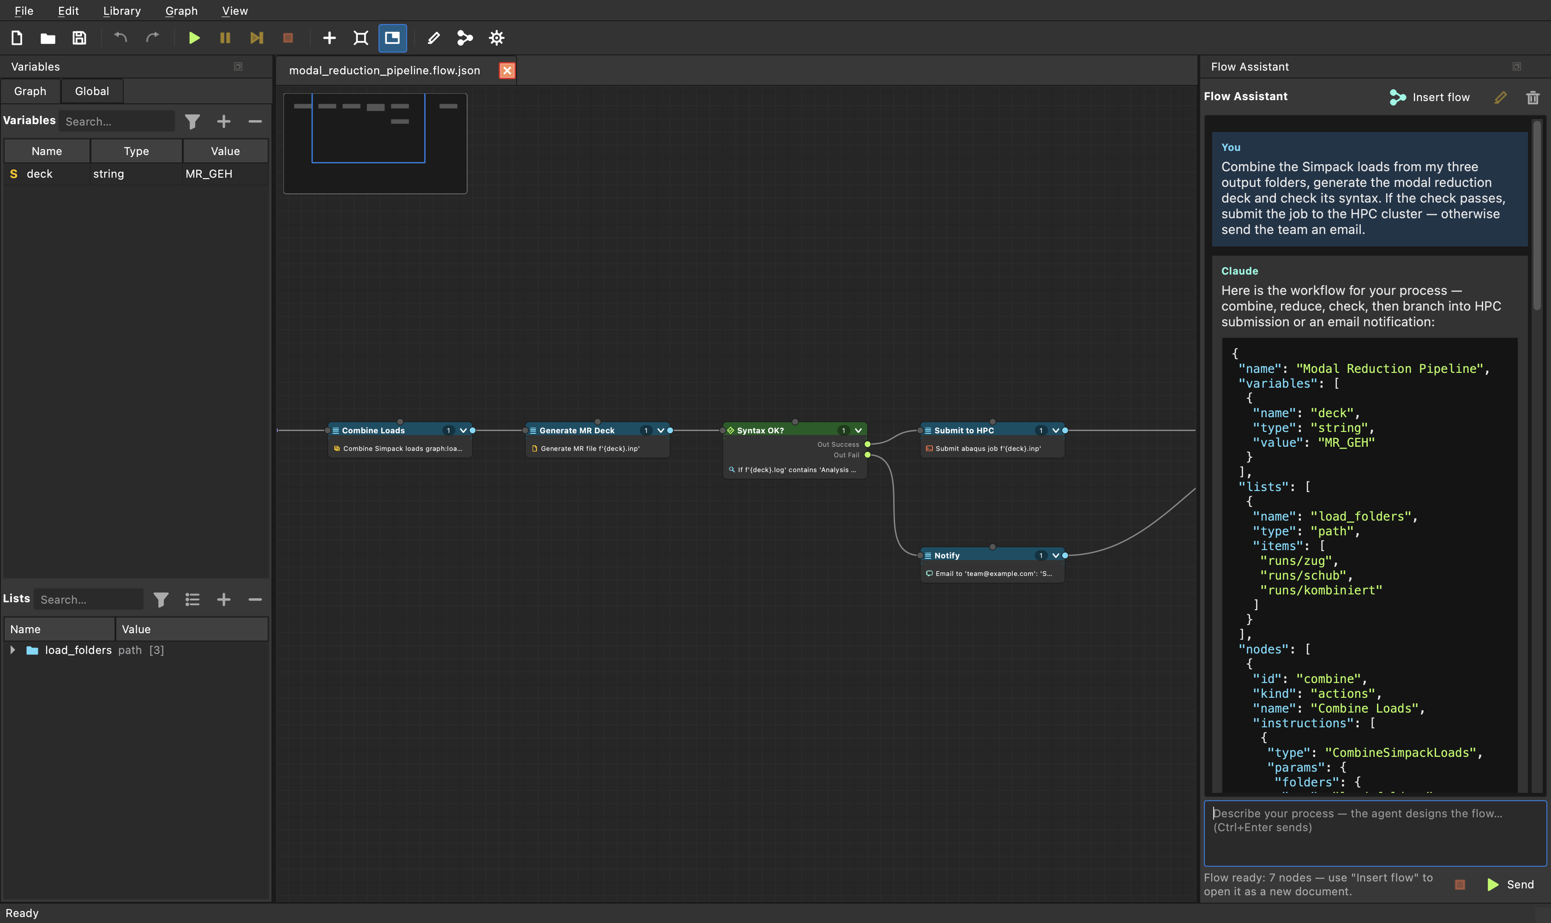Stop flow execution in toolbar
1551x923 pixels.
click(x=288, y=38)
